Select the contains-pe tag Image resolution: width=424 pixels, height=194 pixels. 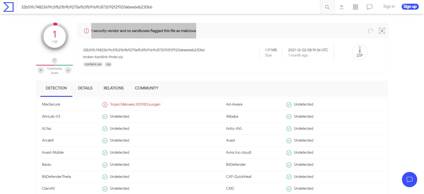(93, 64)
